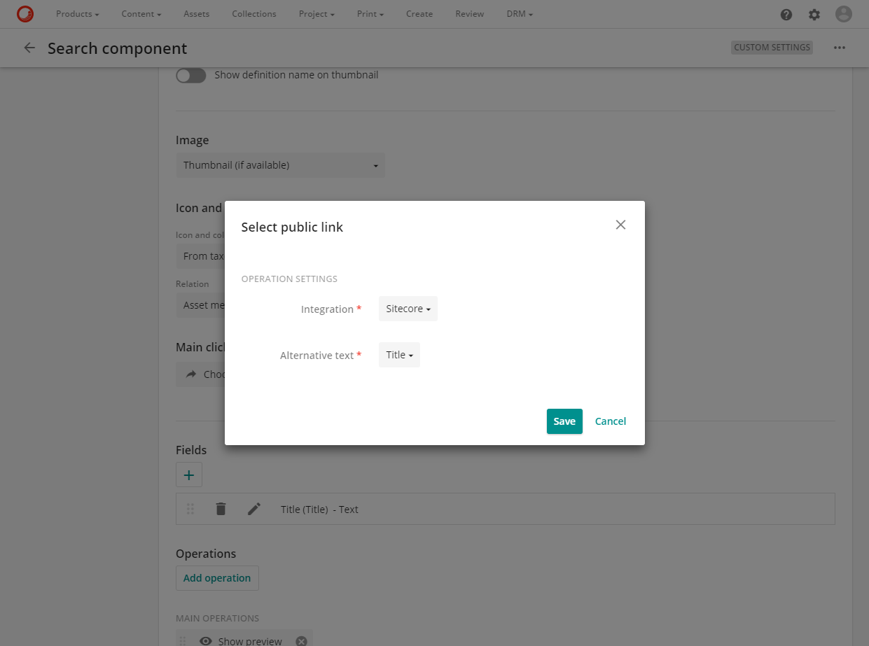Remove Show preview operation with x icon
Screen dimensions: 869x646
pos(301,641)
